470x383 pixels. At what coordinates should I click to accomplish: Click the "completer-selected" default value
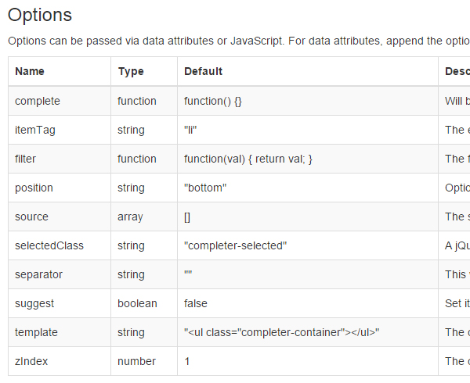pyautogui.click(x=235, y=245)
